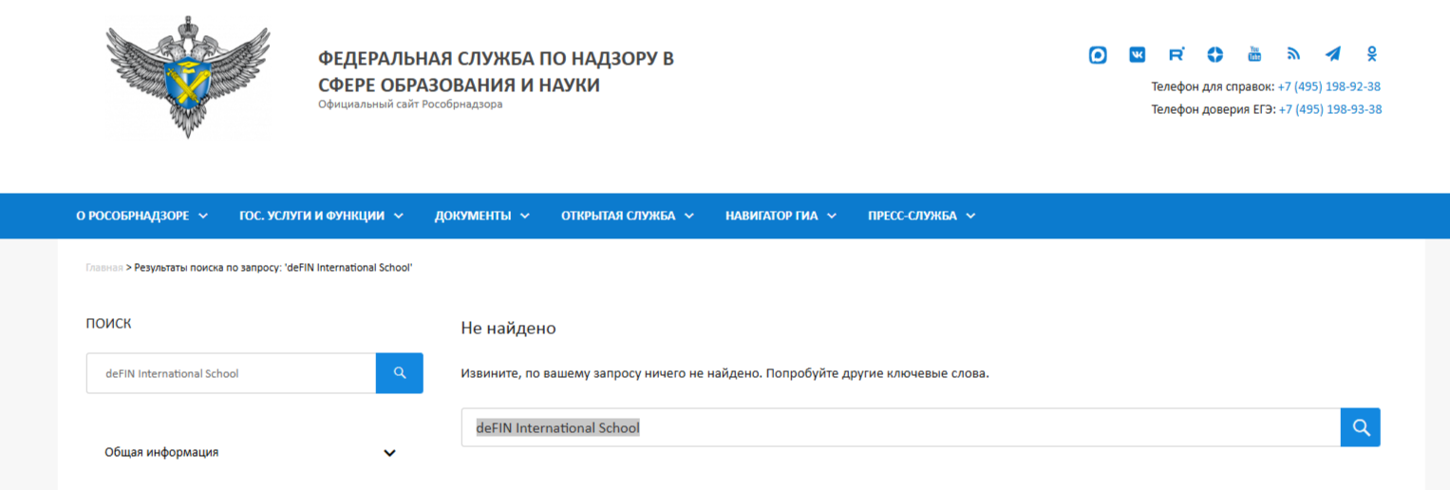Screen dimensions: 1450x490
Task: Open the Odnoklassniki icon
Action: tap(1372, 54)
